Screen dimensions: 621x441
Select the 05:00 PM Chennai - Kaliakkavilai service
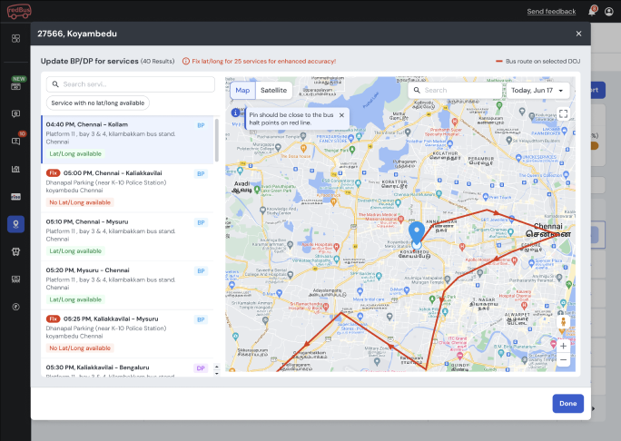coord(127,188)
